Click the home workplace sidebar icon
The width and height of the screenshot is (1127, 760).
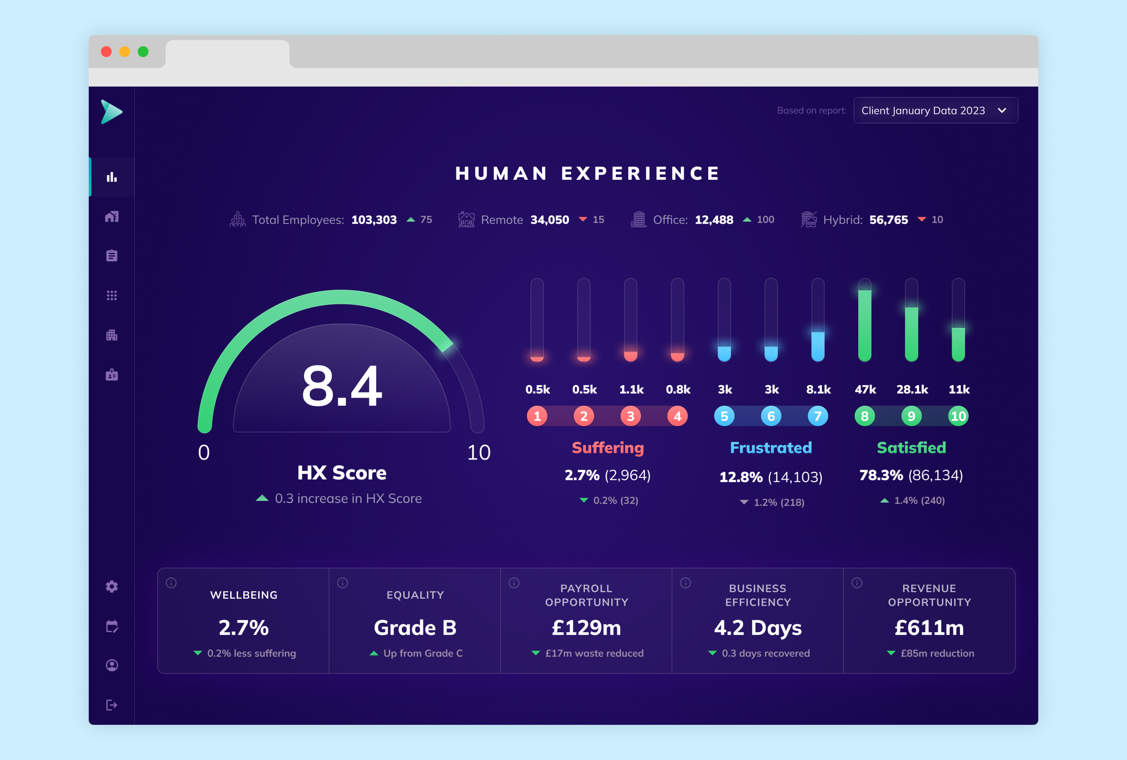pos(112,216)
